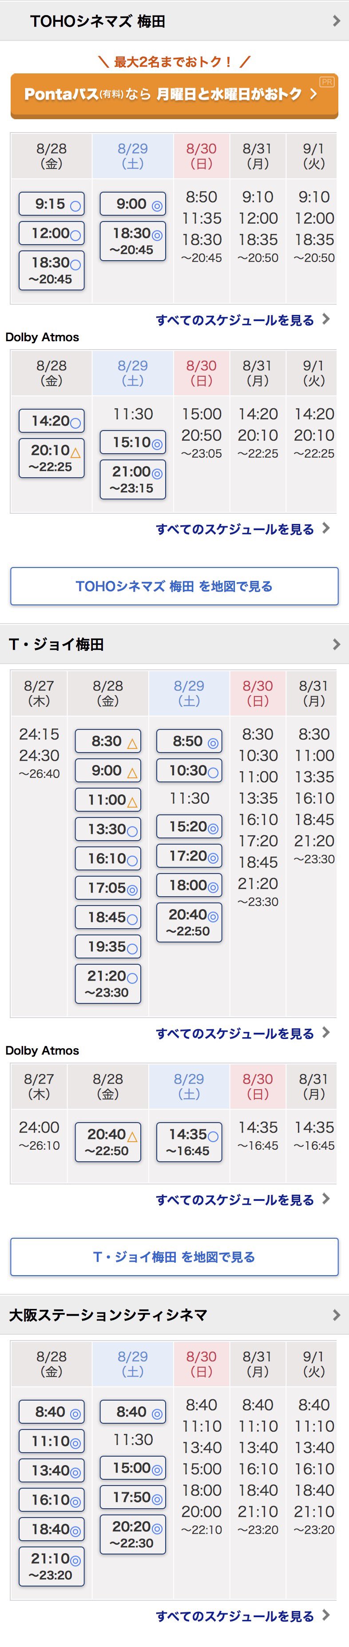Image resolution: width=349 pixels, height=1647 pixels.
Task: Open TOHOシネマズ 梅田 を地図で見る map button
Action: coord(174,586)
